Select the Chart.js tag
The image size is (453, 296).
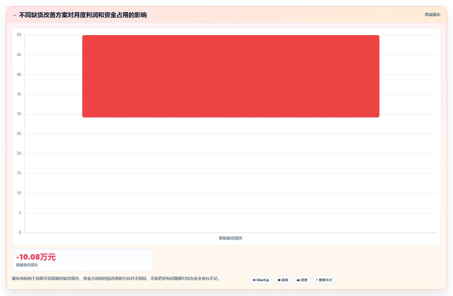(261, 280)
